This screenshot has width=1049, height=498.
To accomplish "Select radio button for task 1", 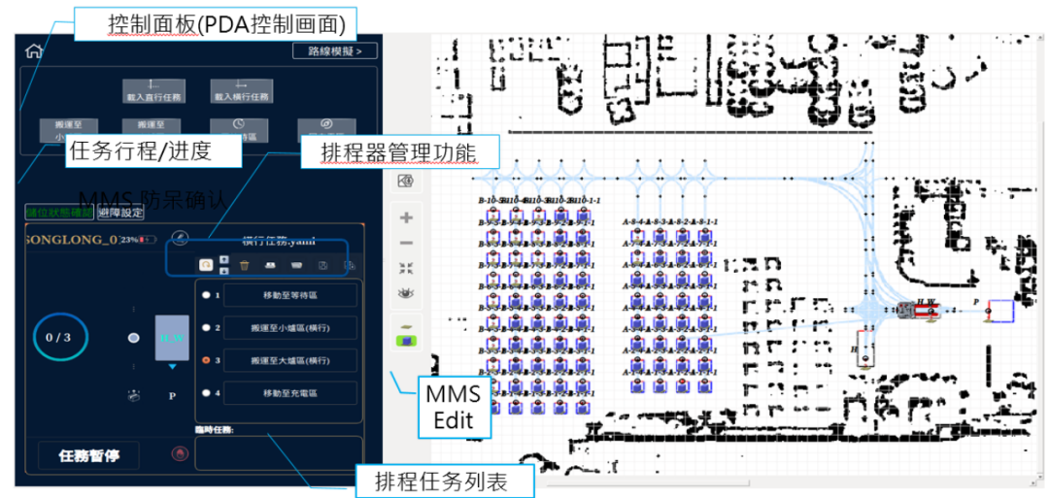I will click(x=205, y=294).
